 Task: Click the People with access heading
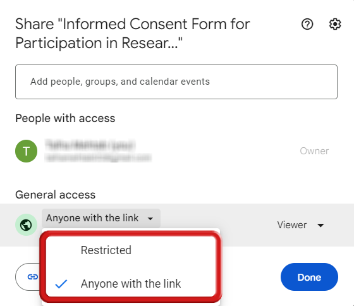click(x=65, y=118)
